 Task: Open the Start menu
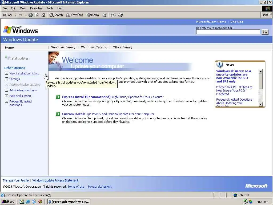pos(8,202)
